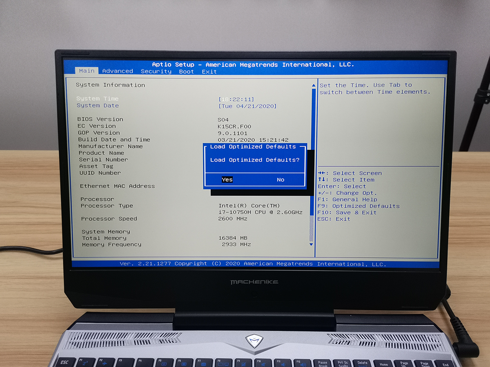Click the Serial Number label

click(x=103, y=159)
